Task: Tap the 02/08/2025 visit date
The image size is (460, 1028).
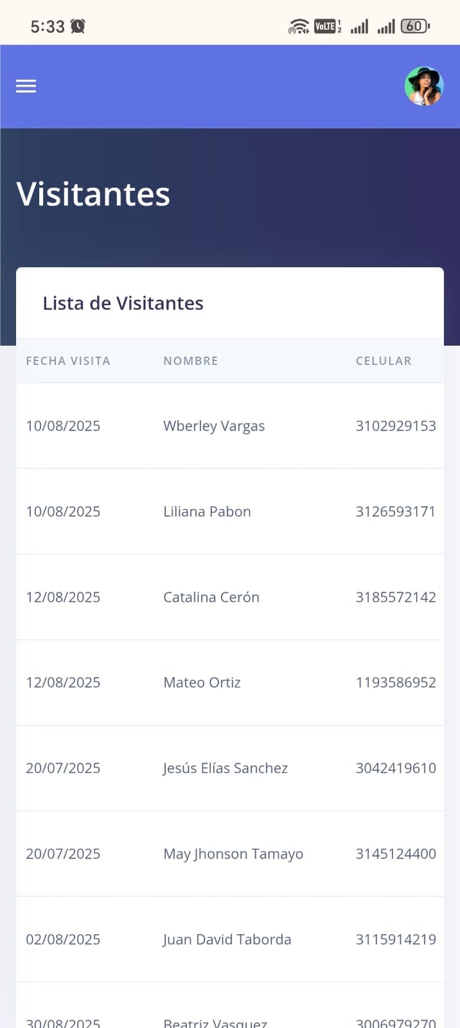Action: (x=63, y=939)
